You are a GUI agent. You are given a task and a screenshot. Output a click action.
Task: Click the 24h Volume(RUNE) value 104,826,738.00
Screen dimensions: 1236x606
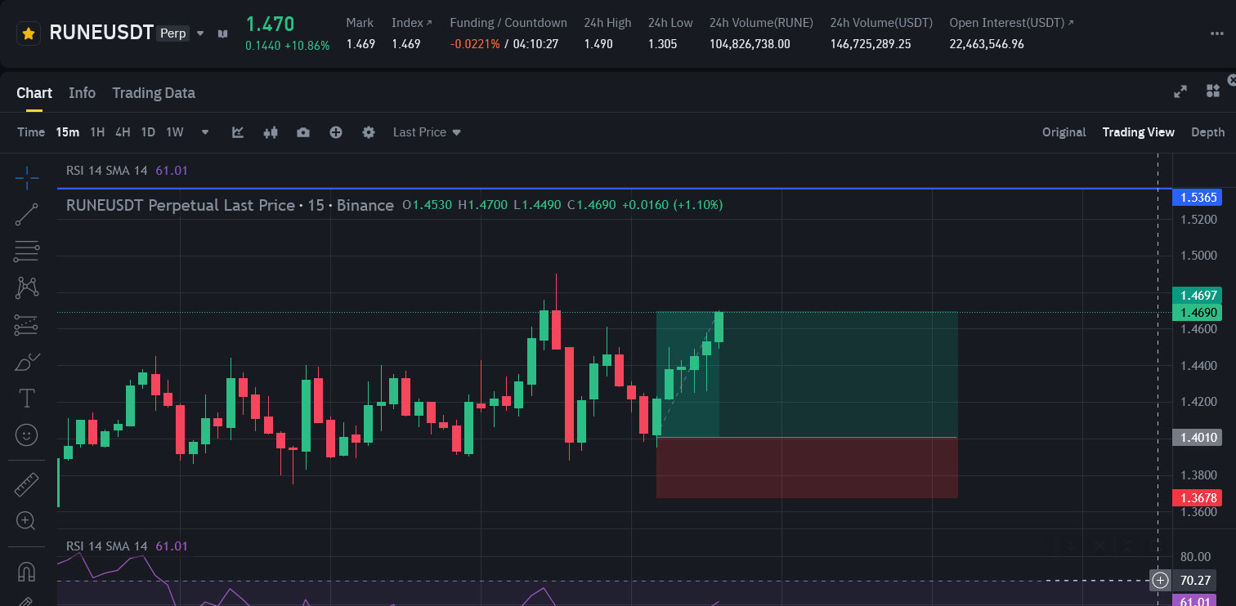pos(750,44)
